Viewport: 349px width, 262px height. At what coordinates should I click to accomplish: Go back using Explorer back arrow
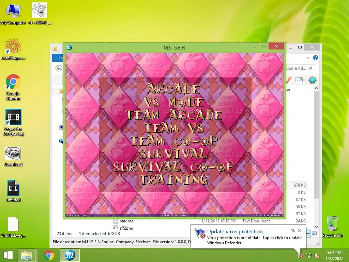tap(59, 68)
